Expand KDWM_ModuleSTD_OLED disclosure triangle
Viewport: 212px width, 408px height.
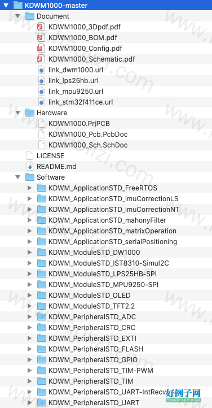pos(29,296)
